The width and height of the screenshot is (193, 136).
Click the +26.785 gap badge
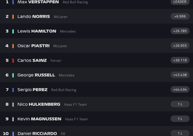(x=180, y=31)
